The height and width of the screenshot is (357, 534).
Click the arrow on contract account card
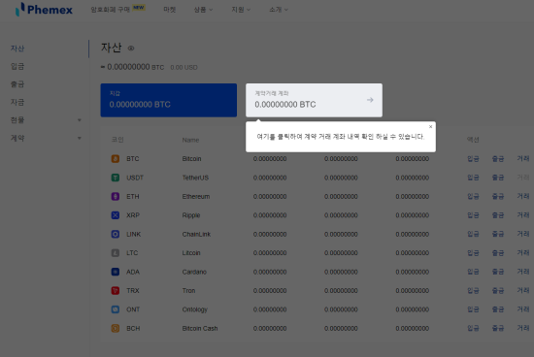tap(370, 100)
